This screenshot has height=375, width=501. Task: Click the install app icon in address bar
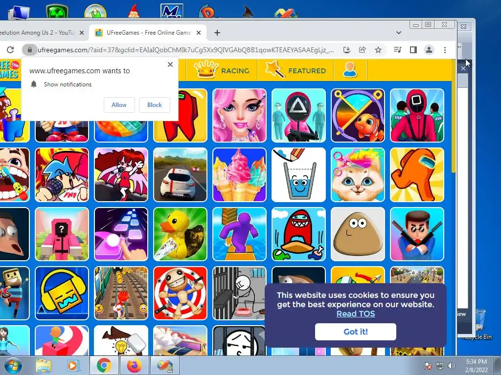[x=347, y=50]
